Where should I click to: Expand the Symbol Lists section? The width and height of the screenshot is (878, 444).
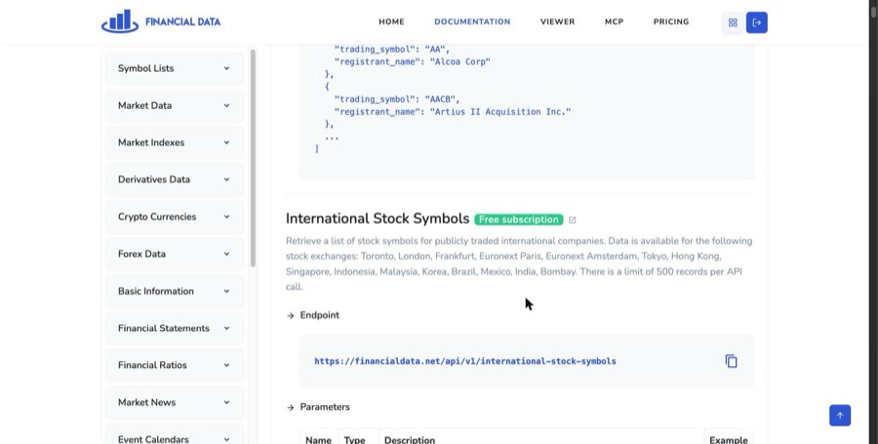pos(175,68)
